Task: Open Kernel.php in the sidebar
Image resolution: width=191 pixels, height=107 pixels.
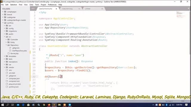Action: (14, 53)
